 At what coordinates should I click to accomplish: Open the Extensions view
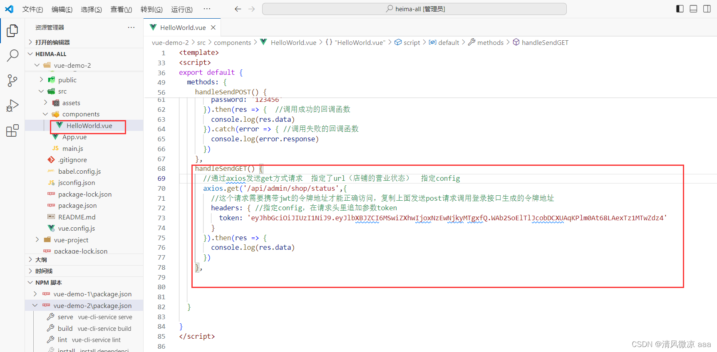coord(12,130)
